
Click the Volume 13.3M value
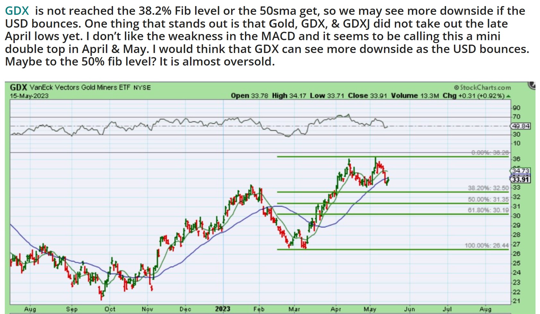click(415, 96)
